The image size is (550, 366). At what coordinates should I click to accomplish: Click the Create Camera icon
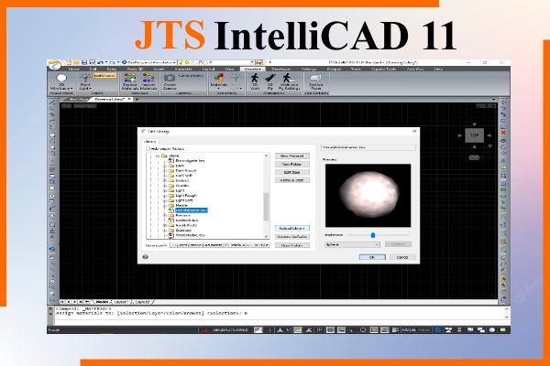tap(170, 78)
